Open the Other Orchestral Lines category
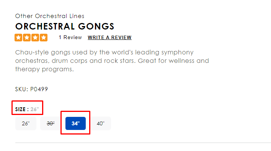 pos(50,16)
